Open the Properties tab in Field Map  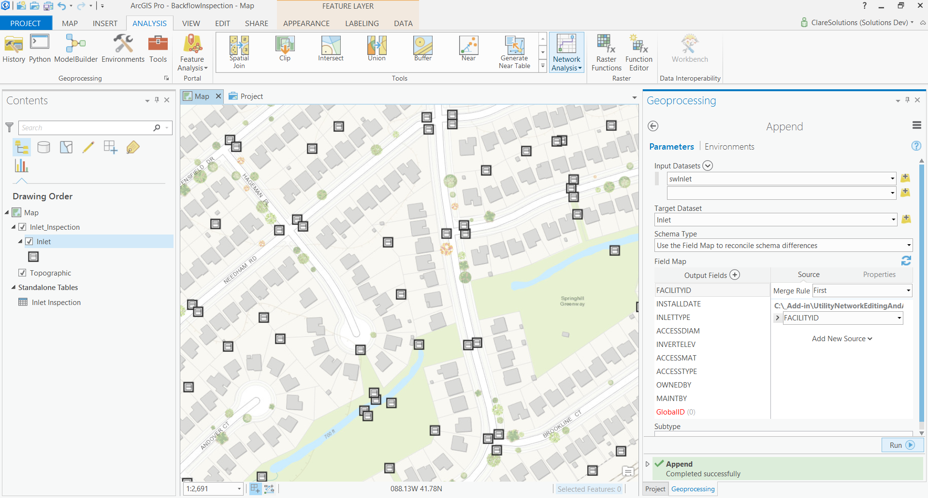[x=879, y=275]
